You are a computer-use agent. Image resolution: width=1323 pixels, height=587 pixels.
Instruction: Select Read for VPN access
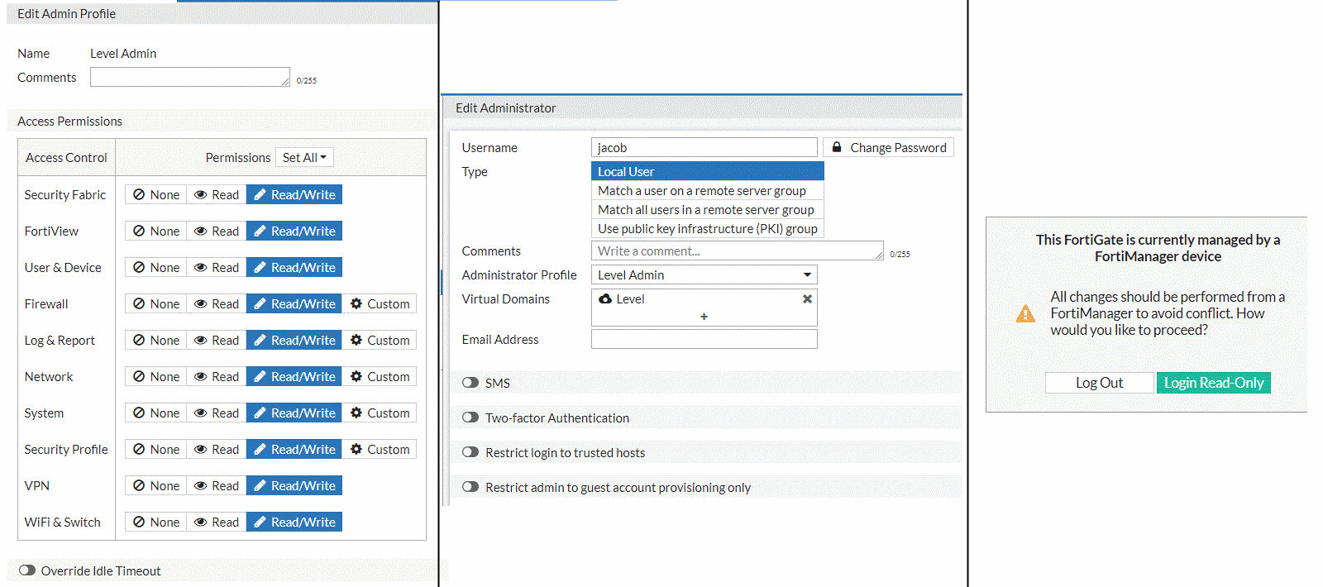[217, 485]
